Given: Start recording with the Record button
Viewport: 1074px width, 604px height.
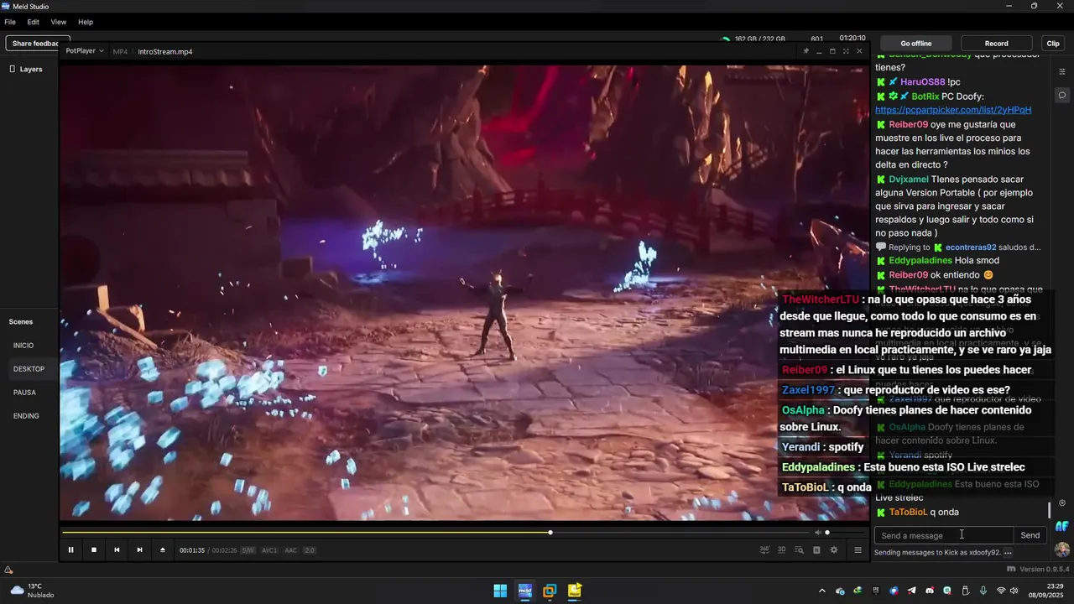Looking at the screenshot, I should (x=996, y=43).
